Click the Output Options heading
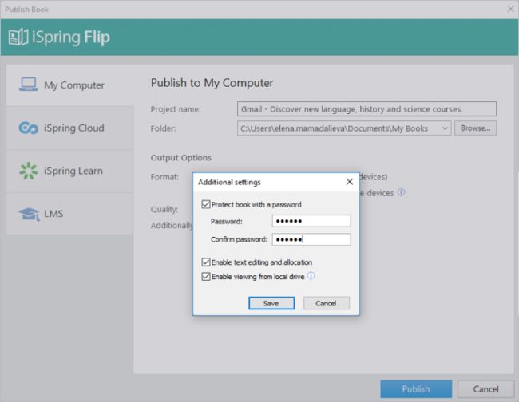This screenshot has width=519, height=402. click(x=180, y=158)
